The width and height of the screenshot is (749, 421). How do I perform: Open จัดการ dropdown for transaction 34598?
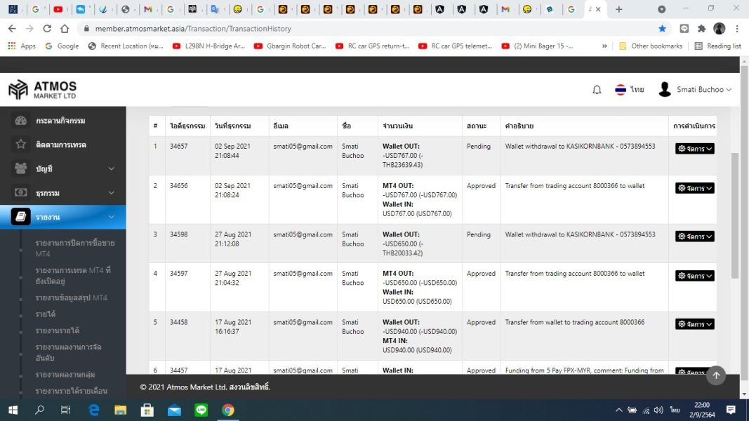694,236
